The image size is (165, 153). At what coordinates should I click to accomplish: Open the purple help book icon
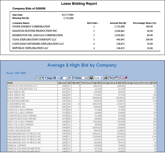[126, 78]
